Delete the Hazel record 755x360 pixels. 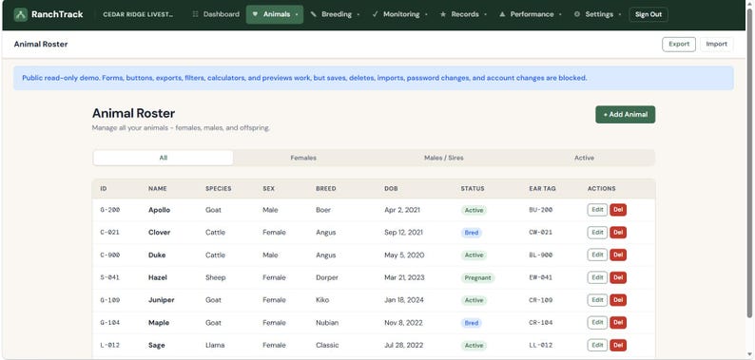618,277
